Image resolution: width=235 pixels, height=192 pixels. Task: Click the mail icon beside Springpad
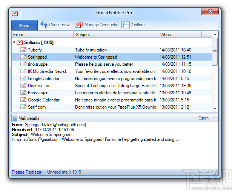coord(23,57)
